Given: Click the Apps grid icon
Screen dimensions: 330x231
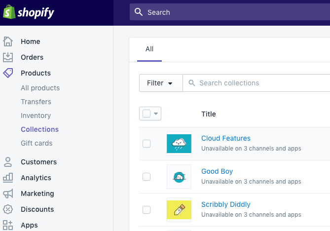Looking at the screenshot, I should pyautogui.click(x=8, y=225).
